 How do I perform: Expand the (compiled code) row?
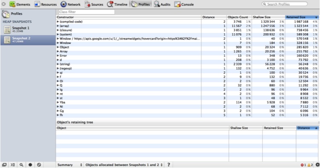[x=58, y=22]
